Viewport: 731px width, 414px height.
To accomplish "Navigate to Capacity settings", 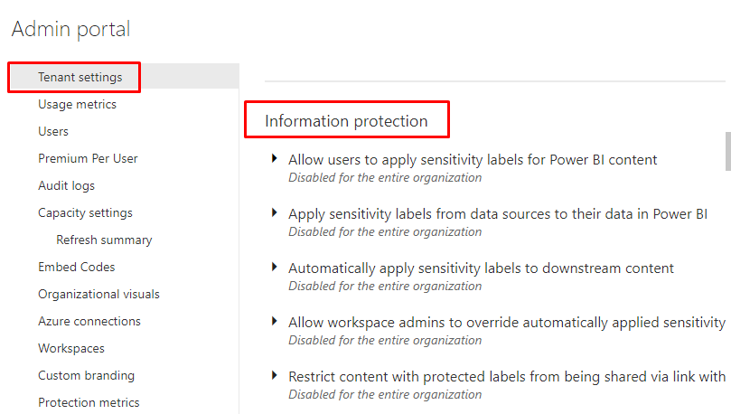I will (85, 212).
